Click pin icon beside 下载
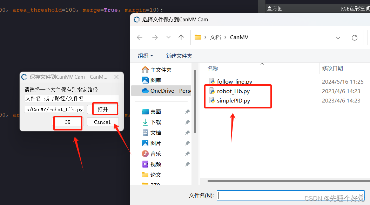This screenshot has width=370, height=205. click(187, 122)
